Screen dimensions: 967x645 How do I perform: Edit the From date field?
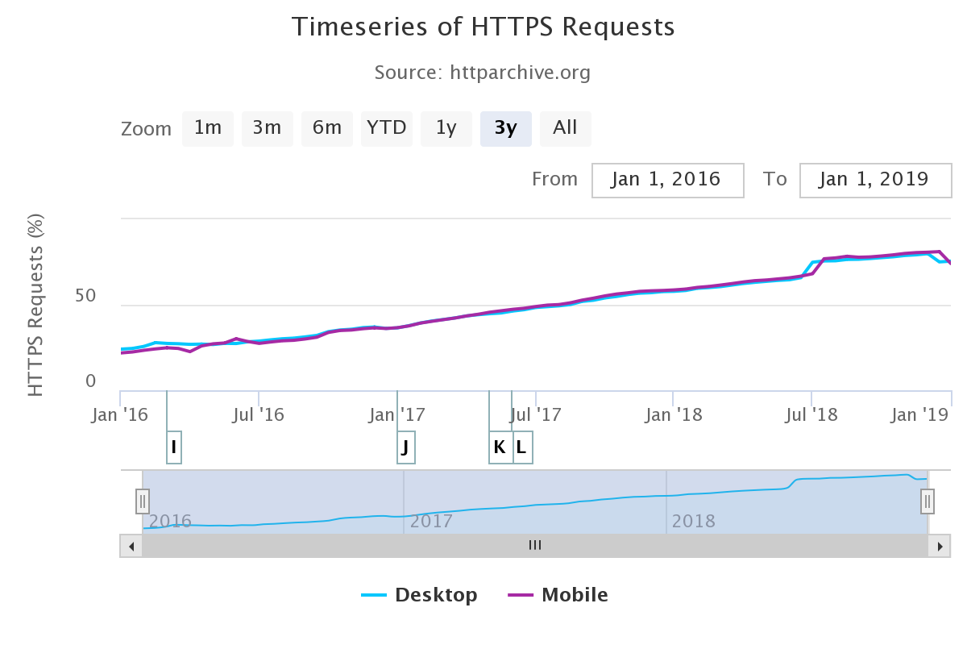point(667,180)
